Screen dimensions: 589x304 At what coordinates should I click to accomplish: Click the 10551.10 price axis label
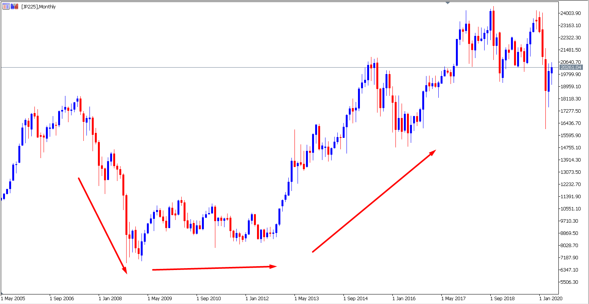click(x=571, y=209)
